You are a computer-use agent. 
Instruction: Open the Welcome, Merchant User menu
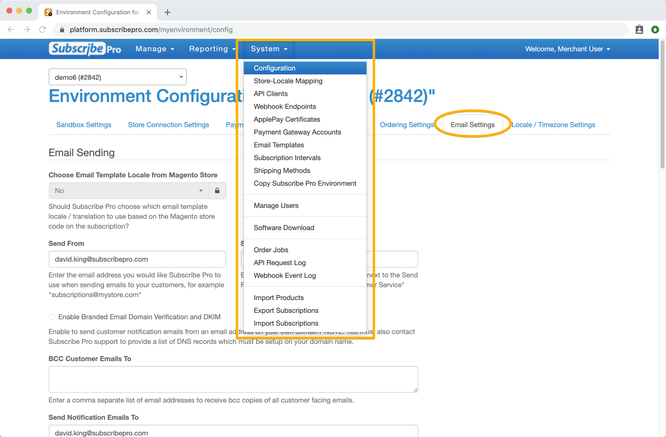tap(567, 49)
